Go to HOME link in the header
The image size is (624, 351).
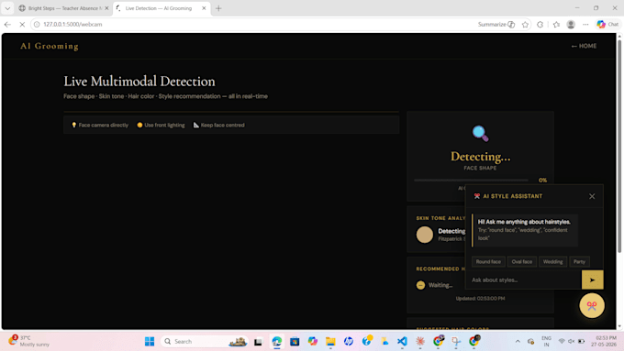(x=584, y=46)
